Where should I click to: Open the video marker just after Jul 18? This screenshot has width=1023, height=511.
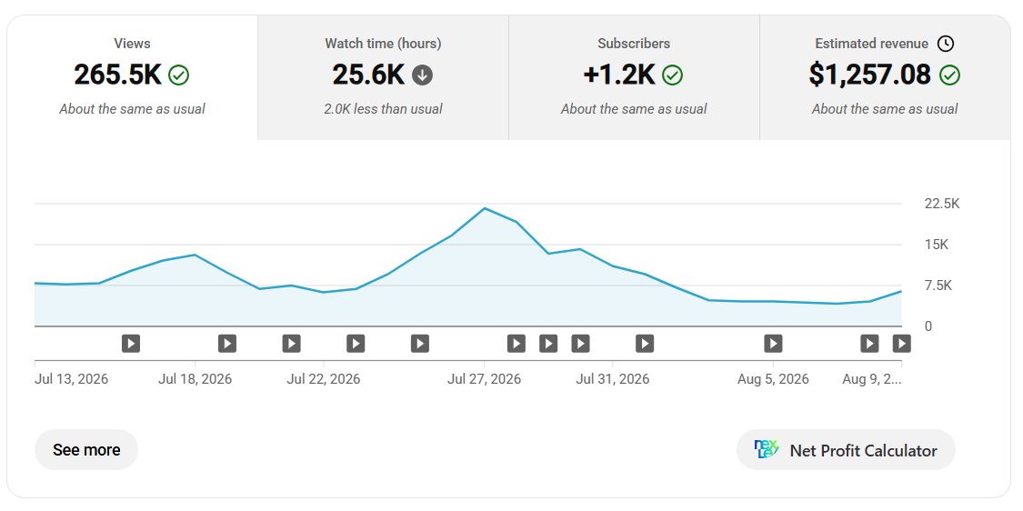(x=227, y=344)
